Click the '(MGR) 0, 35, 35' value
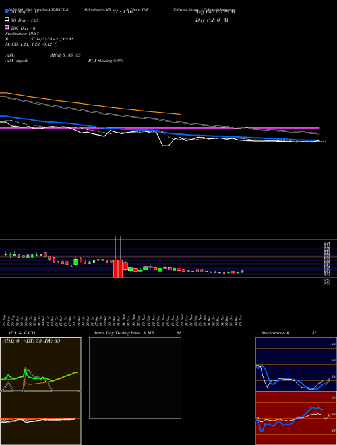 [x=65, y=55]
